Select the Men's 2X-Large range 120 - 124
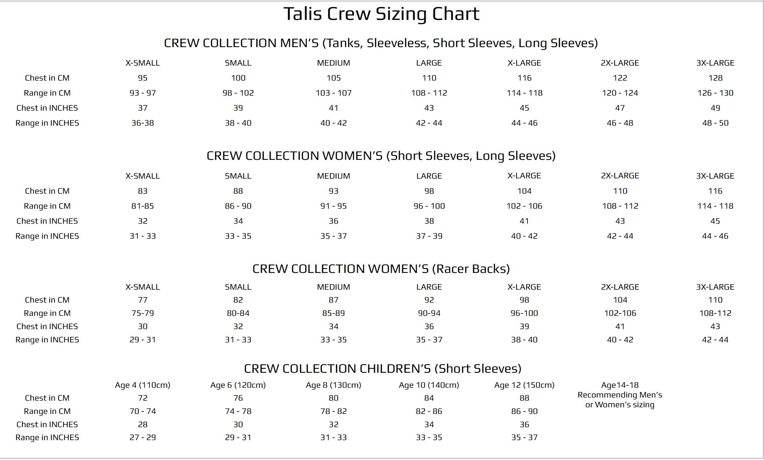The image size is (764, 460). (620, 93)
